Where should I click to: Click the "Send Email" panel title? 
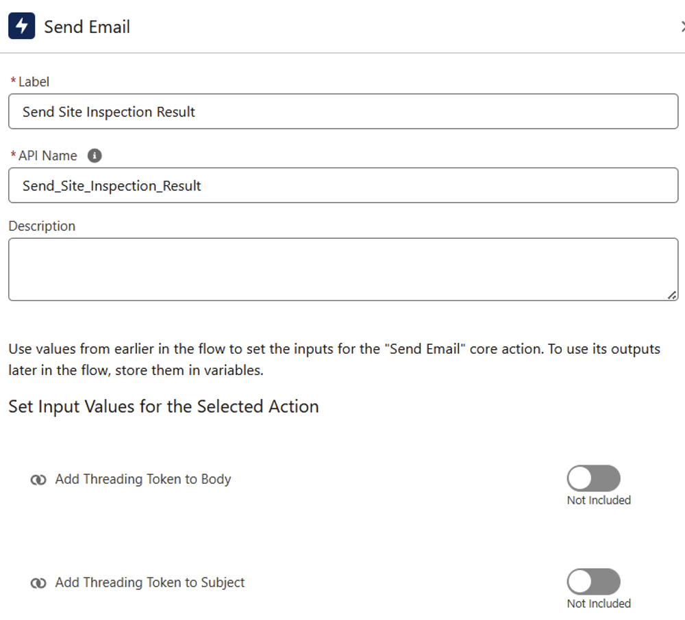pyautogui.click(x=87, y=27)
